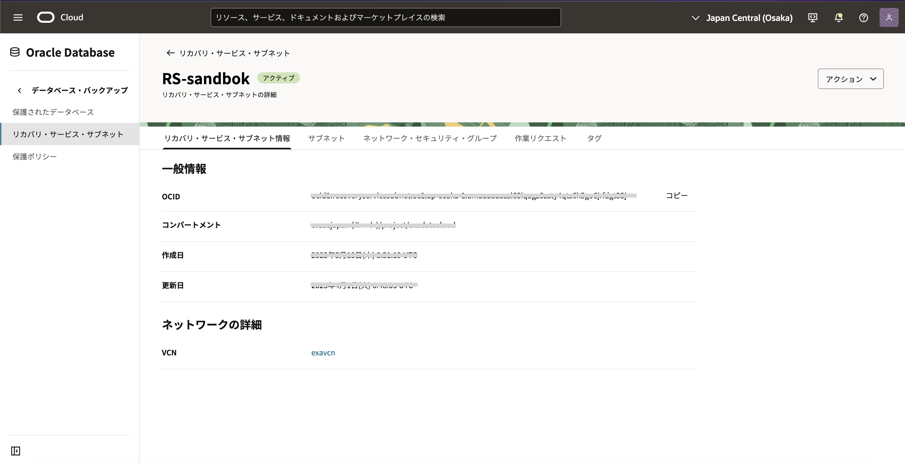Expand the Japan Central (Osaka) region selector
The image size is (905, 464).
click(742, 17)
